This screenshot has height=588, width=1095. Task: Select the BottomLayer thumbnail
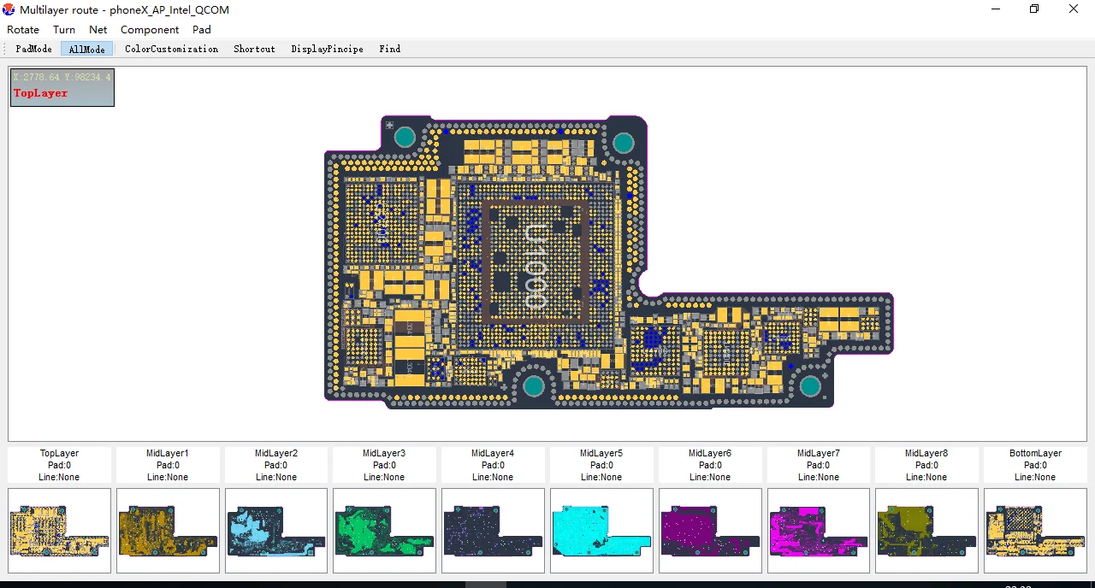1035,530
